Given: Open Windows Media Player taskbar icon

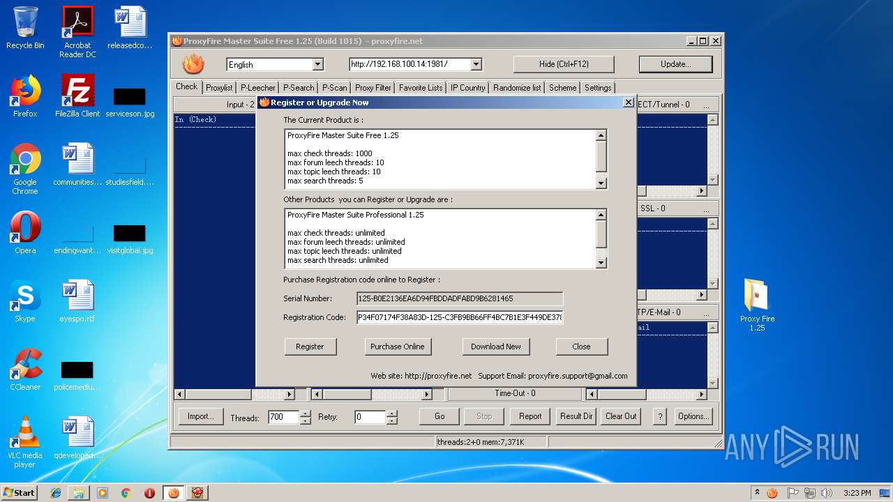Looking at the screenshot, I should coord(103,493).
